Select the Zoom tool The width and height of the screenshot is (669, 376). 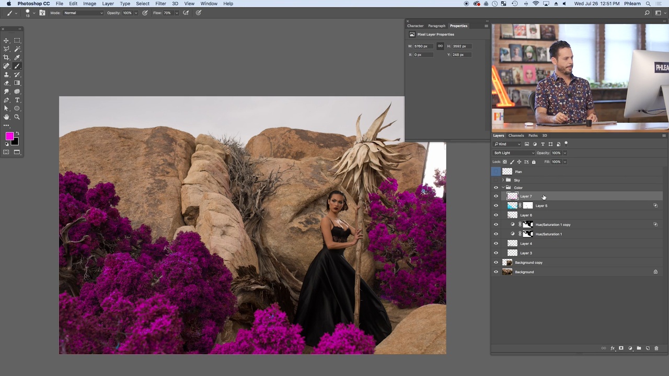[17, 117]
